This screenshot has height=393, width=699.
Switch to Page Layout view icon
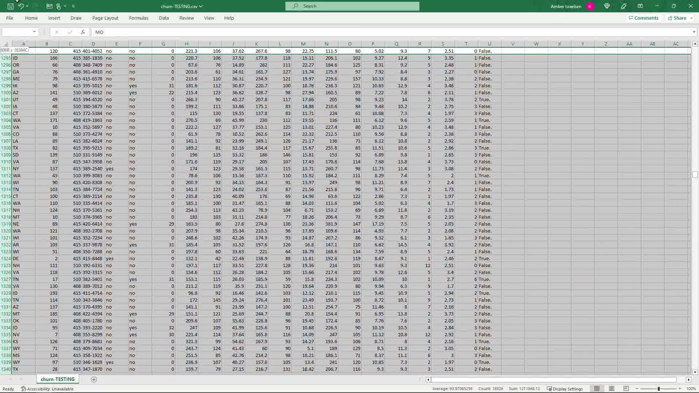(x=612, y=389)
